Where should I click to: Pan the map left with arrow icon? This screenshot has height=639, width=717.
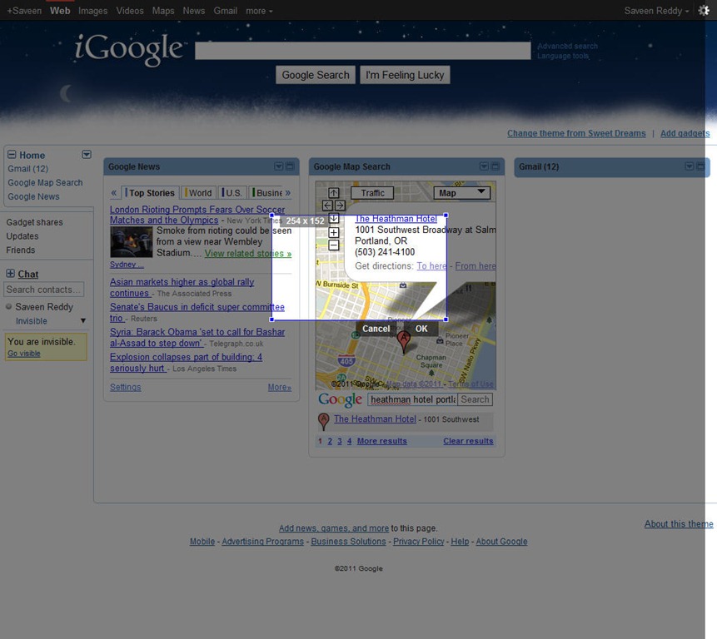[x=327, y=206]
